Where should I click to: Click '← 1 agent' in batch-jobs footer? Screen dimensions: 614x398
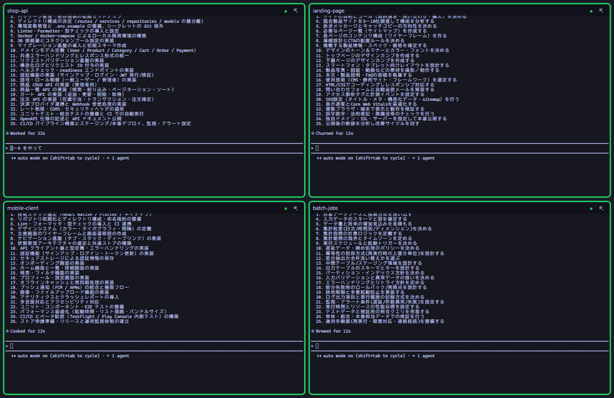click(424, 356)
